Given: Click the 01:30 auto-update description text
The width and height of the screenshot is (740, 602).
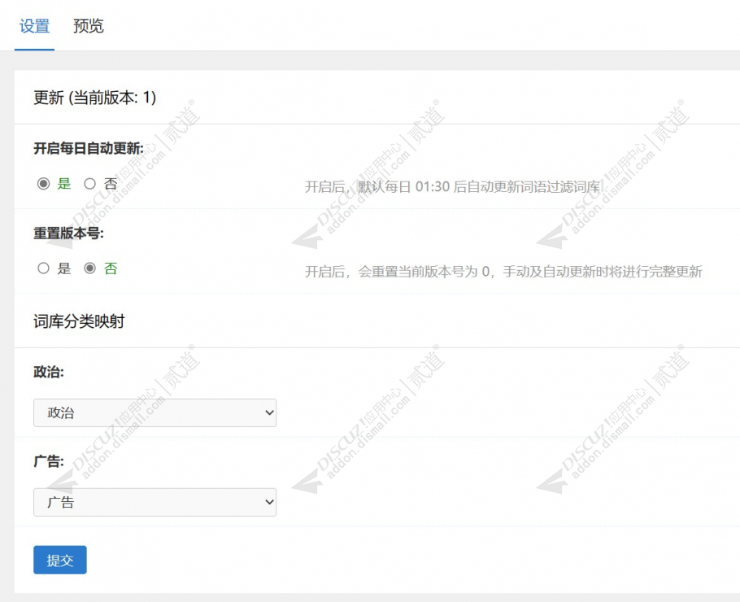Looking at the screenshot, I should click(x=453, y=187).
